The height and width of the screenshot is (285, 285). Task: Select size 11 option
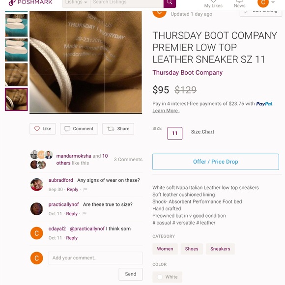(174, 133)
